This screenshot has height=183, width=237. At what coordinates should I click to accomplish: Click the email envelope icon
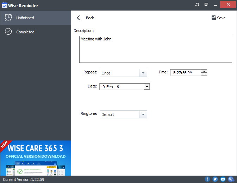pyautogui.click(x=223, y=179)
